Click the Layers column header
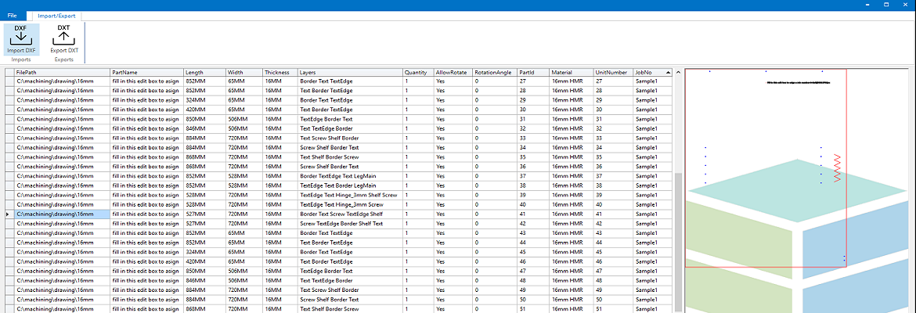The width and height of the screenshot is (916, 313). (349, 72)
